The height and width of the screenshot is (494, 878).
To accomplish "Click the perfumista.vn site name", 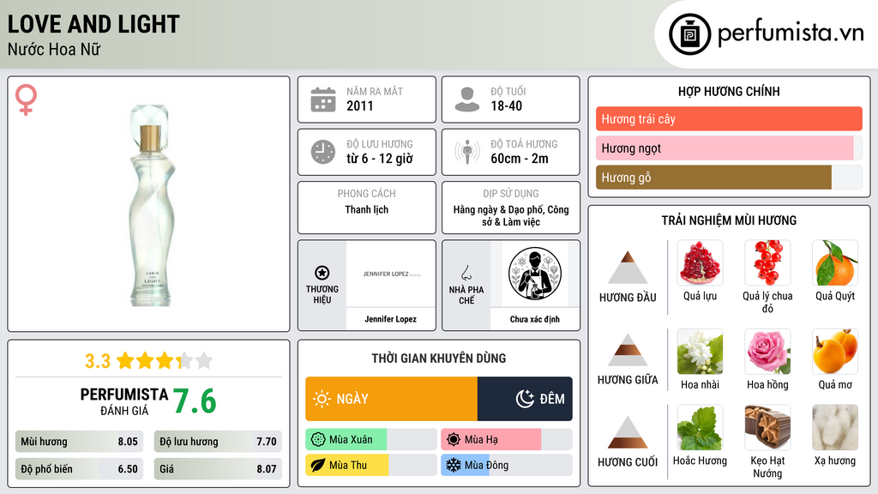I will point(791,33).
